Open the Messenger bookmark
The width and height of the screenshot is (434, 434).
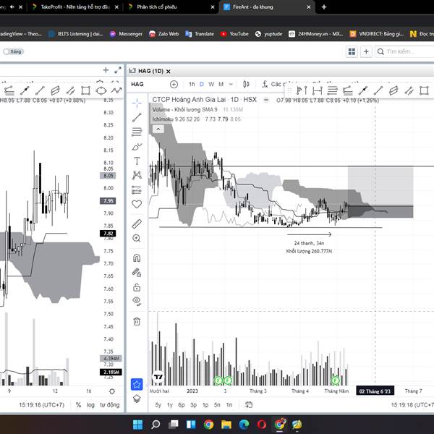coord(126,34)
